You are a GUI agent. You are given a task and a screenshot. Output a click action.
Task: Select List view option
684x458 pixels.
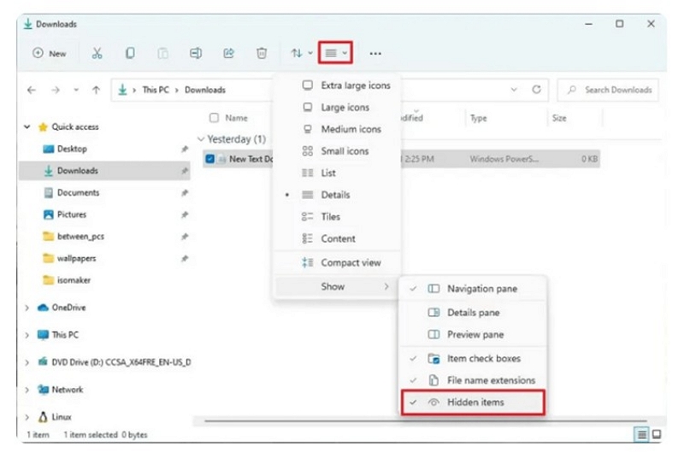337,173
